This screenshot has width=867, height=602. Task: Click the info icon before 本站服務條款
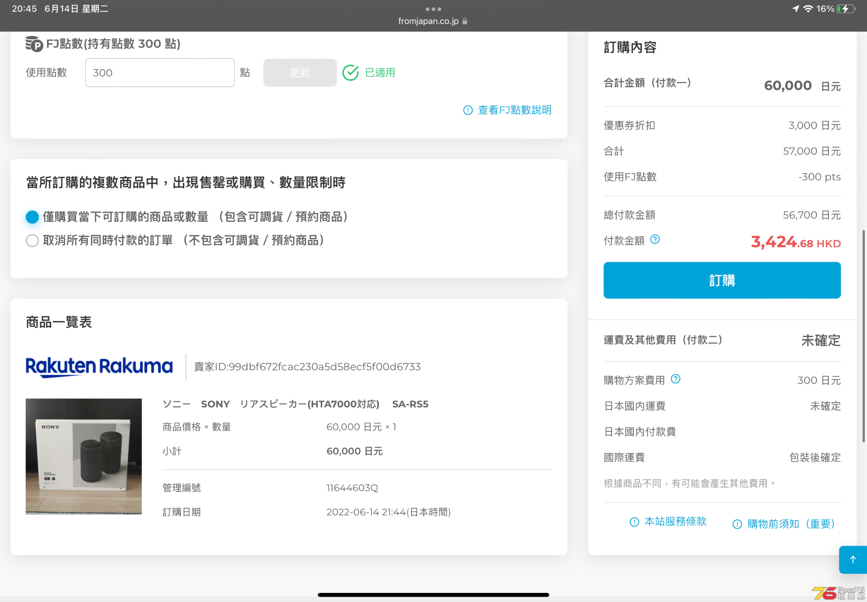(x=634, y=522)
